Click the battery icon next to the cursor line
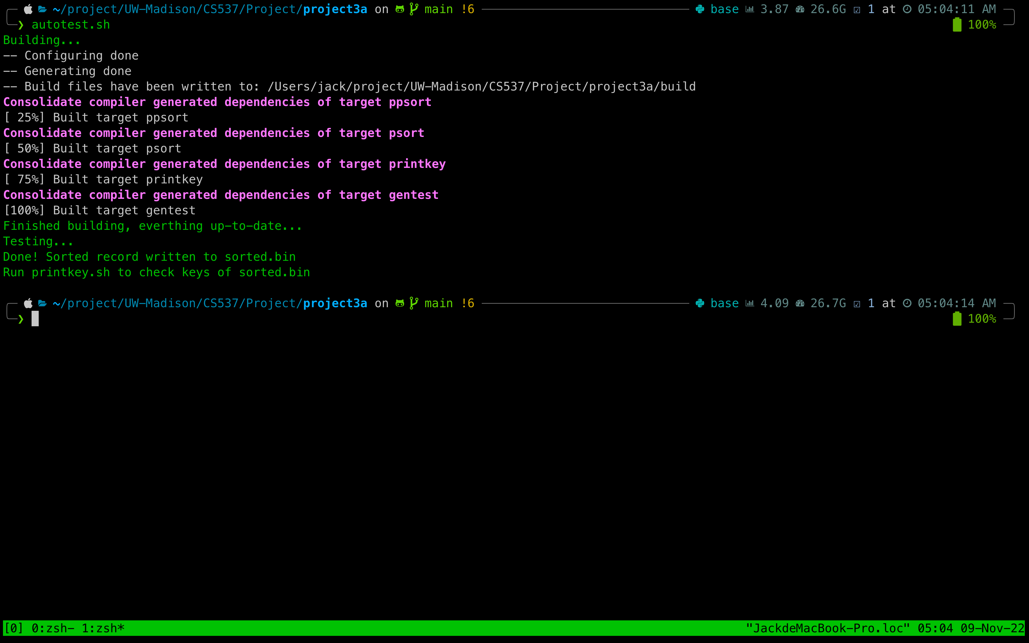This screenshot has height=643, width=1029. point(957,319)
